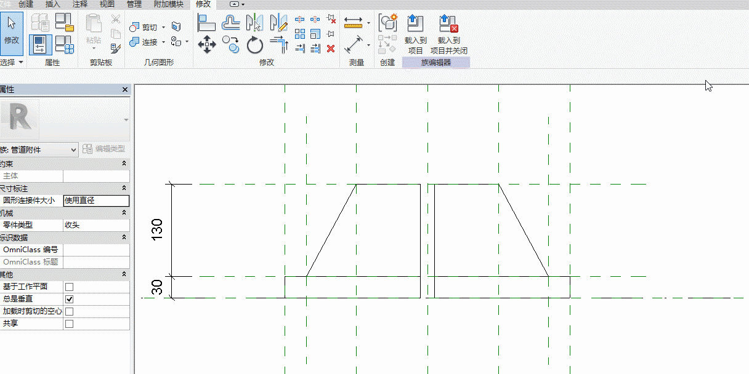Select the Move tool
The image size is (749, 374).
(206, 44)
